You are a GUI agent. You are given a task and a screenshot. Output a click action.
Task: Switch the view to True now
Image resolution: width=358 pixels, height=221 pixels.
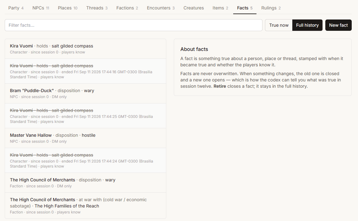(279, 25)
